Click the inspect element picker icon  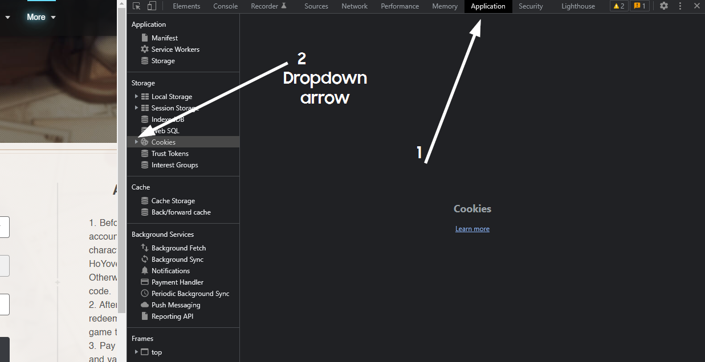tap(137, 6)
